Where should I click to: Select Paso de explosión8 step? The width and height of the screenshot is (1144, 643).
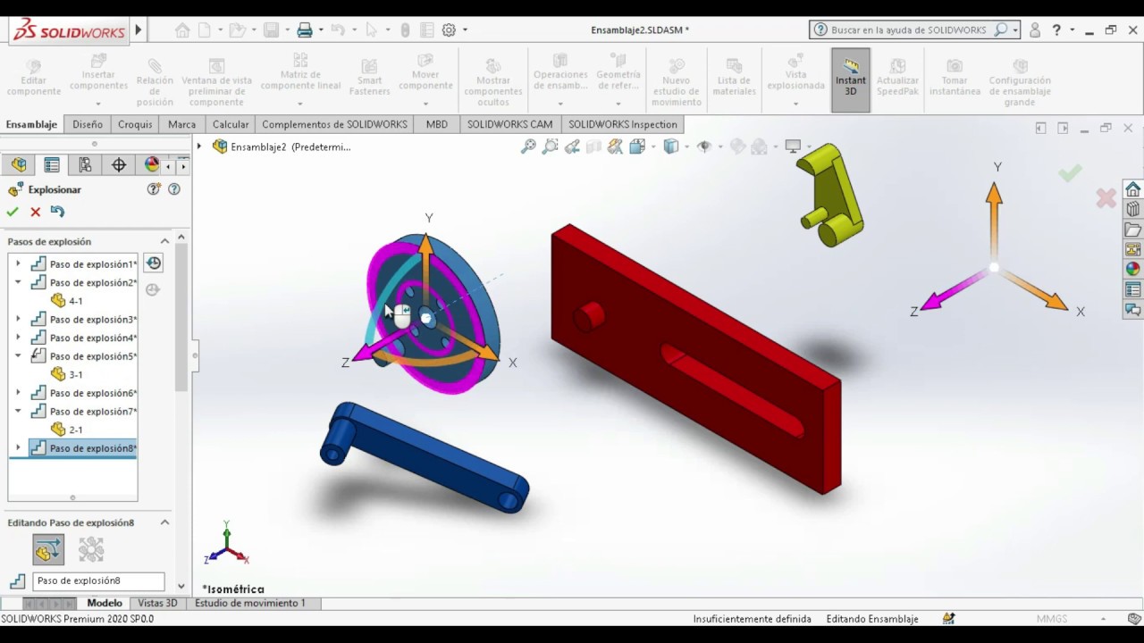click(83, 448)
